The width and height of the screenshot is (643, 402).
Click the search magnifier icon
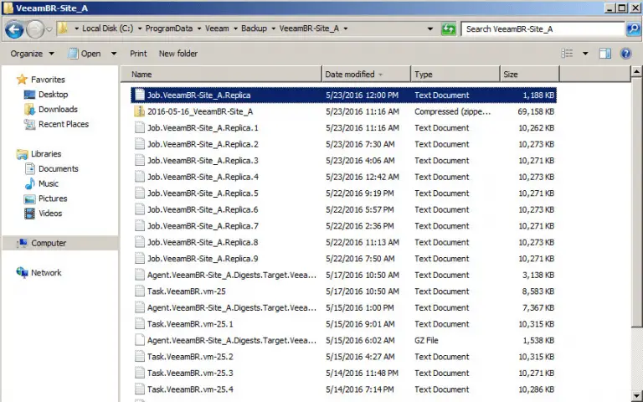633,28
